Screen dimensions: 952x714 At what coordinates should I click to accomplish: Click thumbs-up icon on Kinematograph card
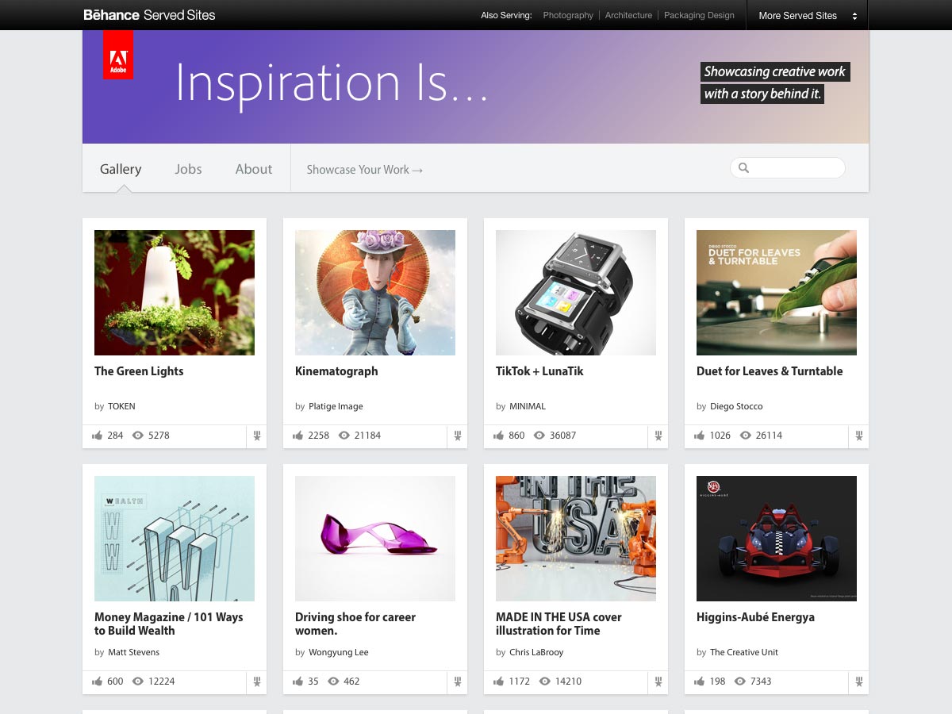297,436
